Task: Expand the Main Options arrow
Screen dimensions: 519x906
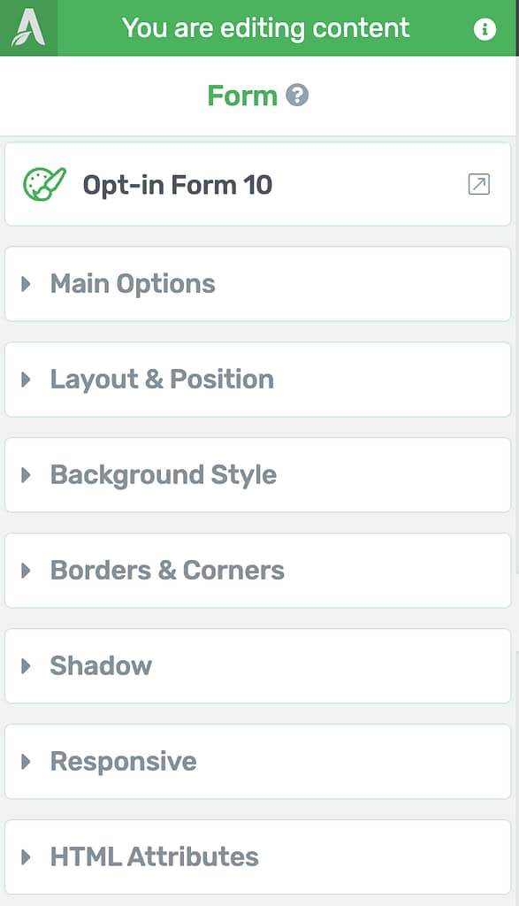Action: coord(26,284)
